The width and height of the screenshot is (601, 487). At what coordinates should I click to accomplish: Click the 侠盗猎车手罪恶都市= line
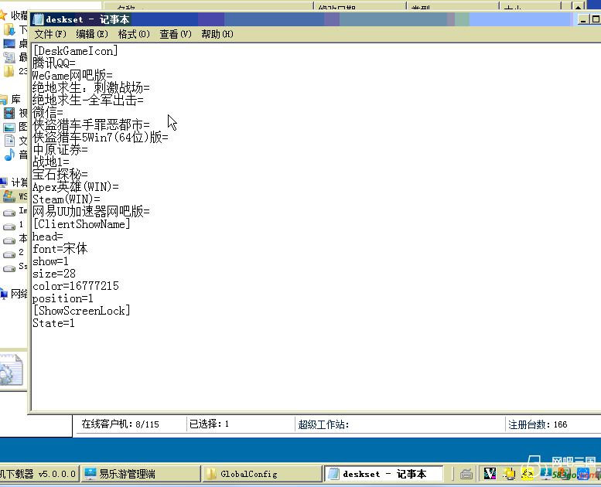tap(90, 125)
